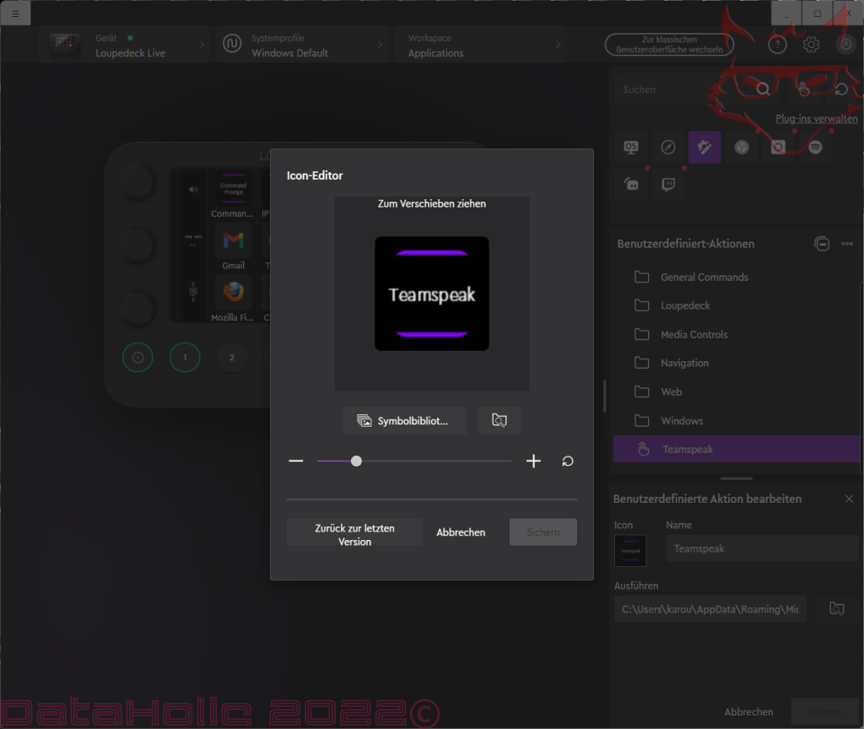Click the Ausführen path field
This screenshot has height=729, width=864.
pyautogui.click(x=710, y=609)
